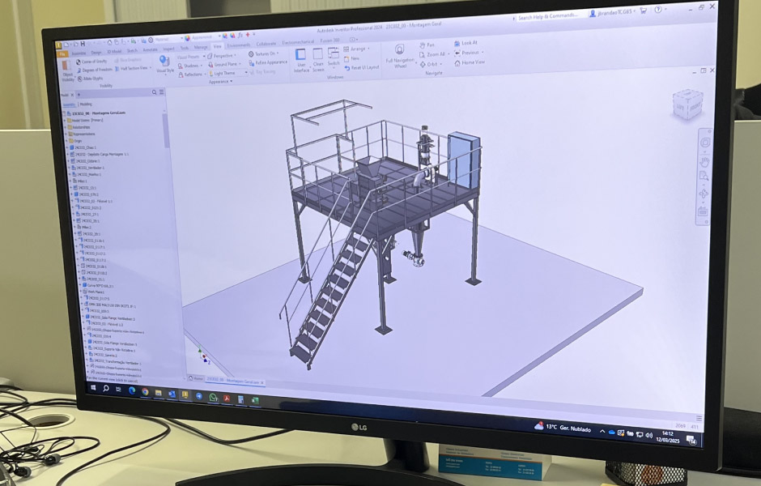Viewport: 761px width, 486px height.
Task: Switch to the Environments ribbon tab
Action: [x=238, y=45]
